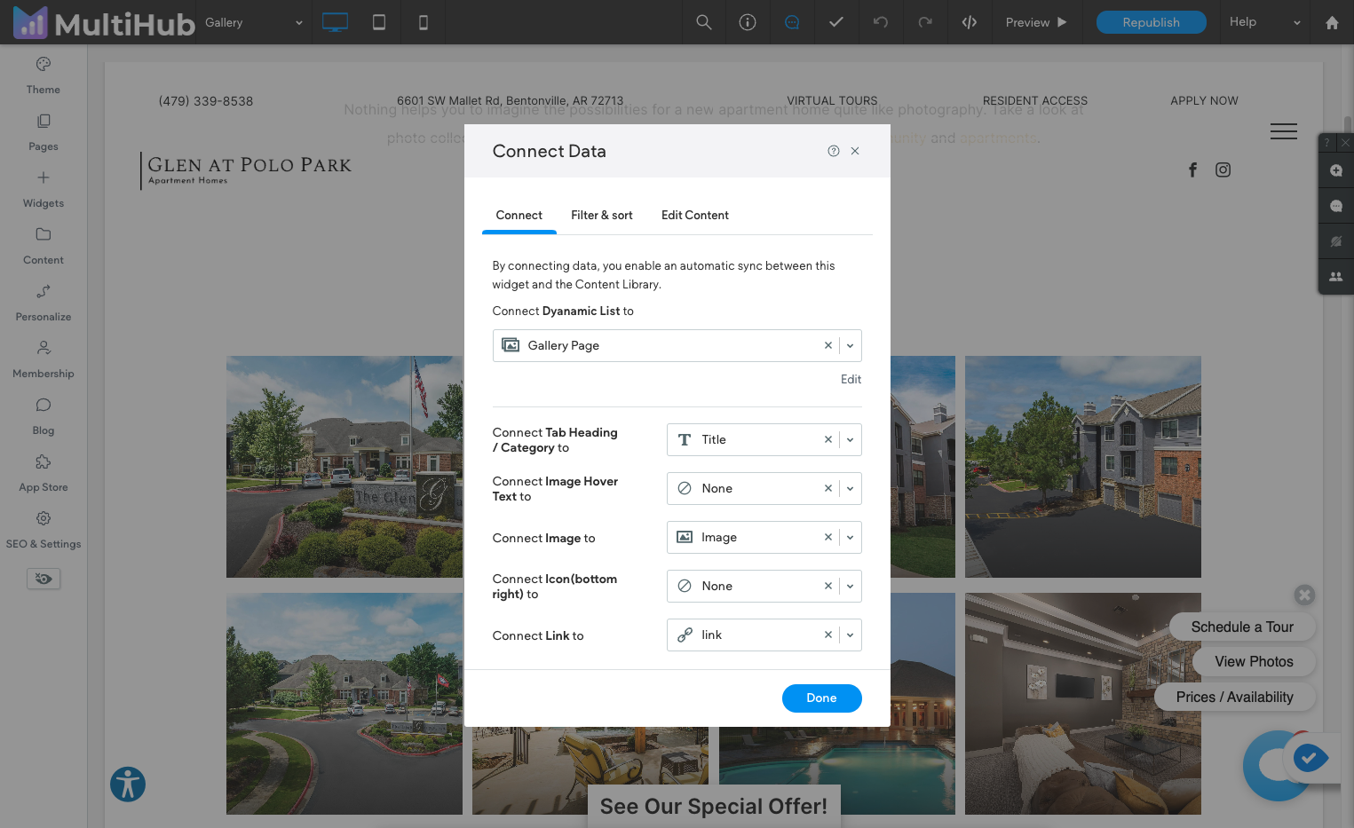The height and width of the screenshot is (828, 1354).
Task: Open the Theme panel
Action: pyautogui.click(x=43, y=75)
